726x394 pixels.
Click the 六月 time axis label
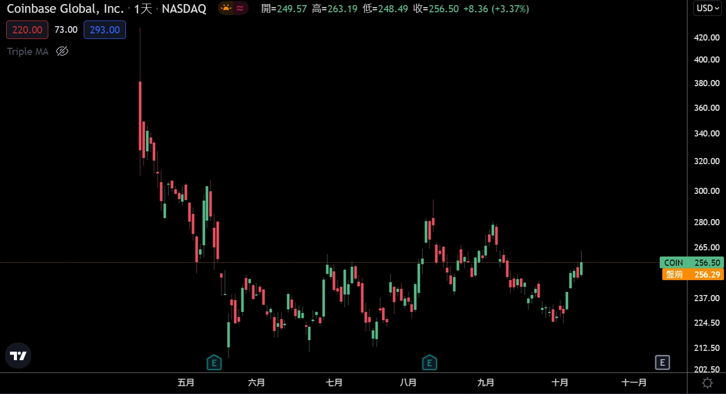256,383
